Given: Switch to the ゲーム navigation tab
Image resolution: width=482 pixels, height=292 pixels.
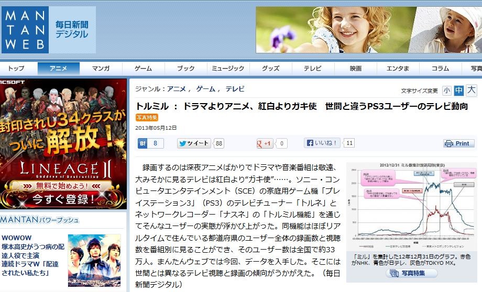Looking at the screenshot, I should 143,69.
